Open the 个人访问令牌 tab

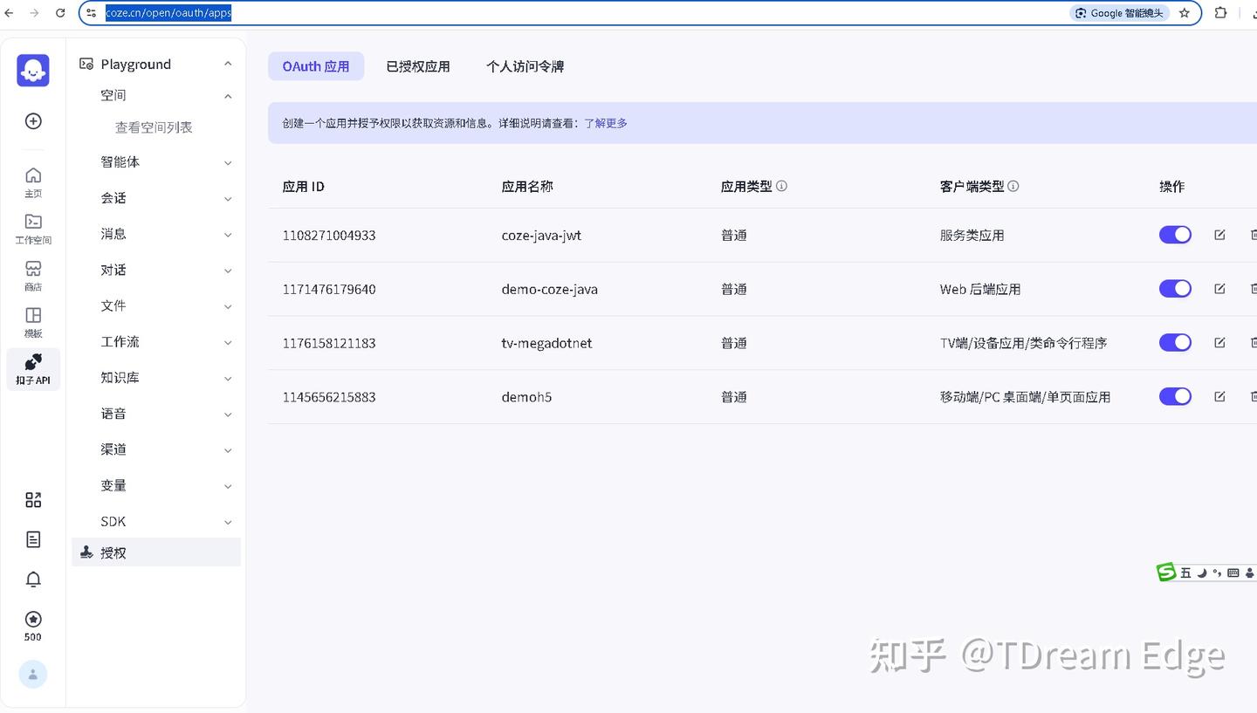[x=524, y=65]
